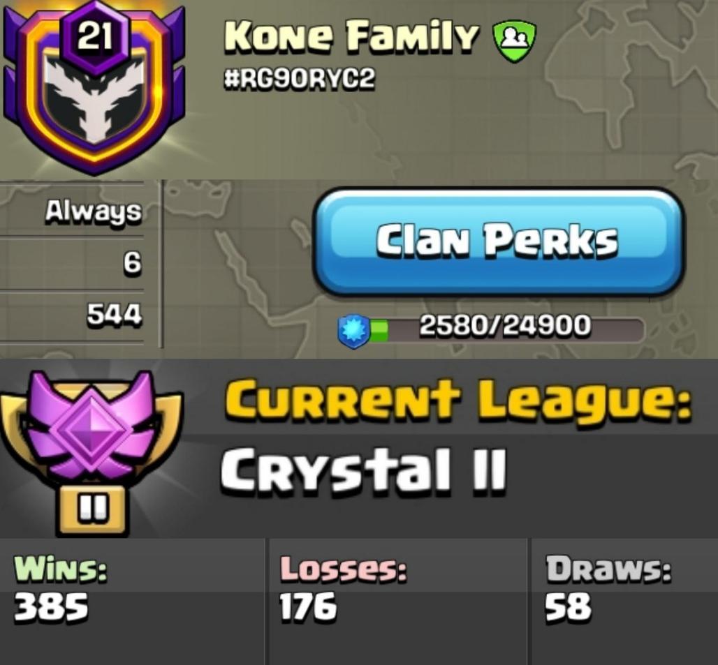Select the clan tag #RG9ORYC2
Image resolution: width=718 pixels, height=665 pixels.
[x=299, y=80]
